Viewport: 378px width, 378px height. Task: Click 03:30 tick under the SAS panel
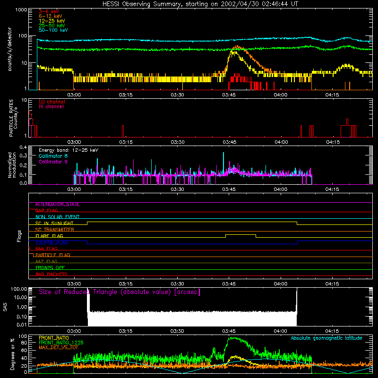point(177,331)
